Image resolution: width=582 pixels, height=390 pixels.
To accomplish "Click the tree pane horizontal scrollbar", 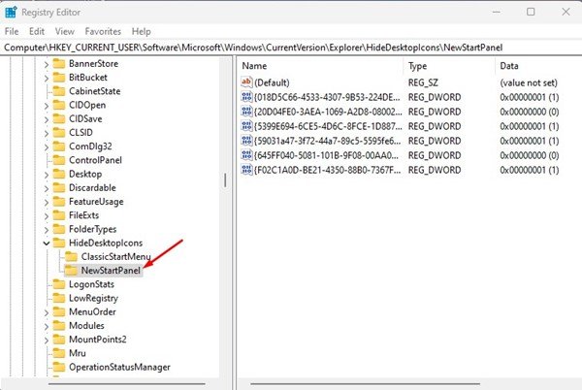I will point(126,383).
